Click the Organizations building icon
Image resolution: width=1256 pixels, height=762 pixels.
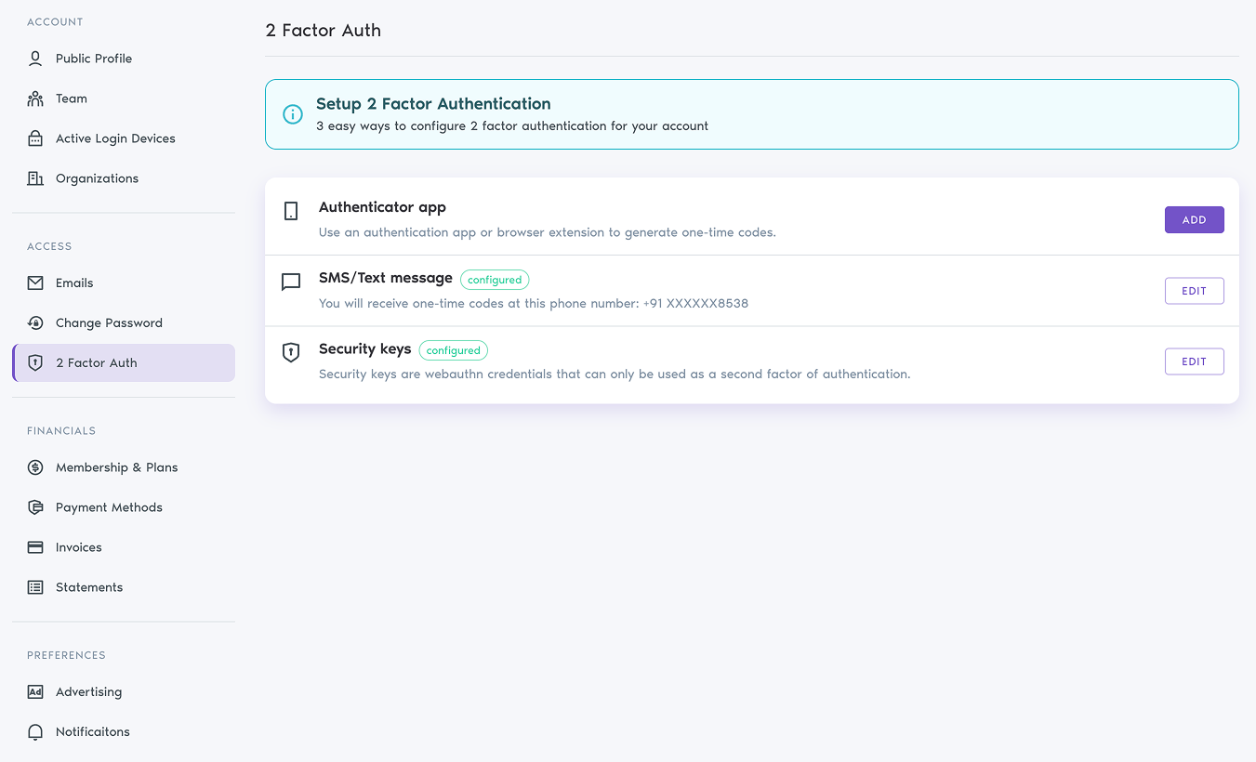tap(35, 177)
